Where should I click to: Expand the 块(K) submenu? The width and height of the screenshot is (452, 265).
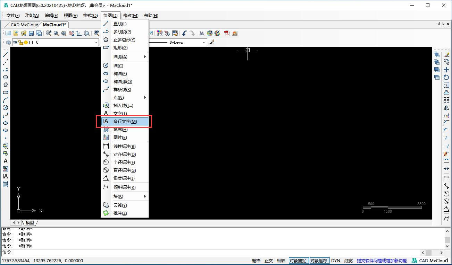(125, 196)
